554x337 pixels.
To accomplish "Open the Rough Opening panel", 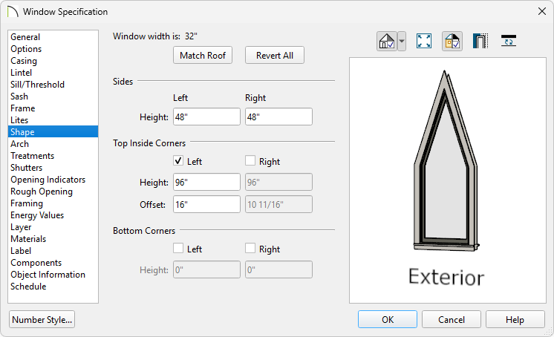I will 53,192.
